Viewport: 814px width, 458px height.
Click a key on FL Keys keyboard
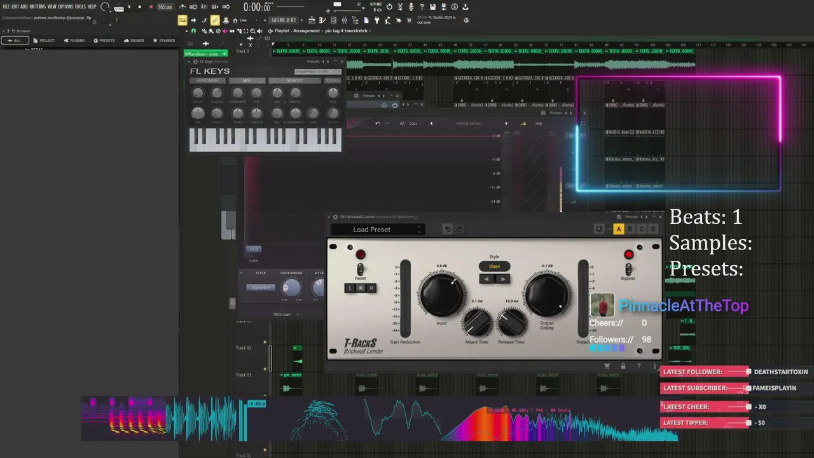(x=265, y=140)
